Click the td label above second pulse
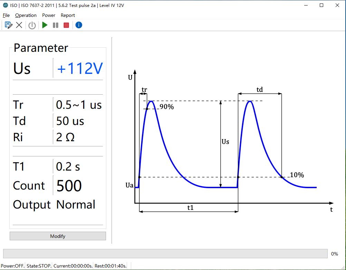This screenshot has width=346, height=270. pos(260,89)
